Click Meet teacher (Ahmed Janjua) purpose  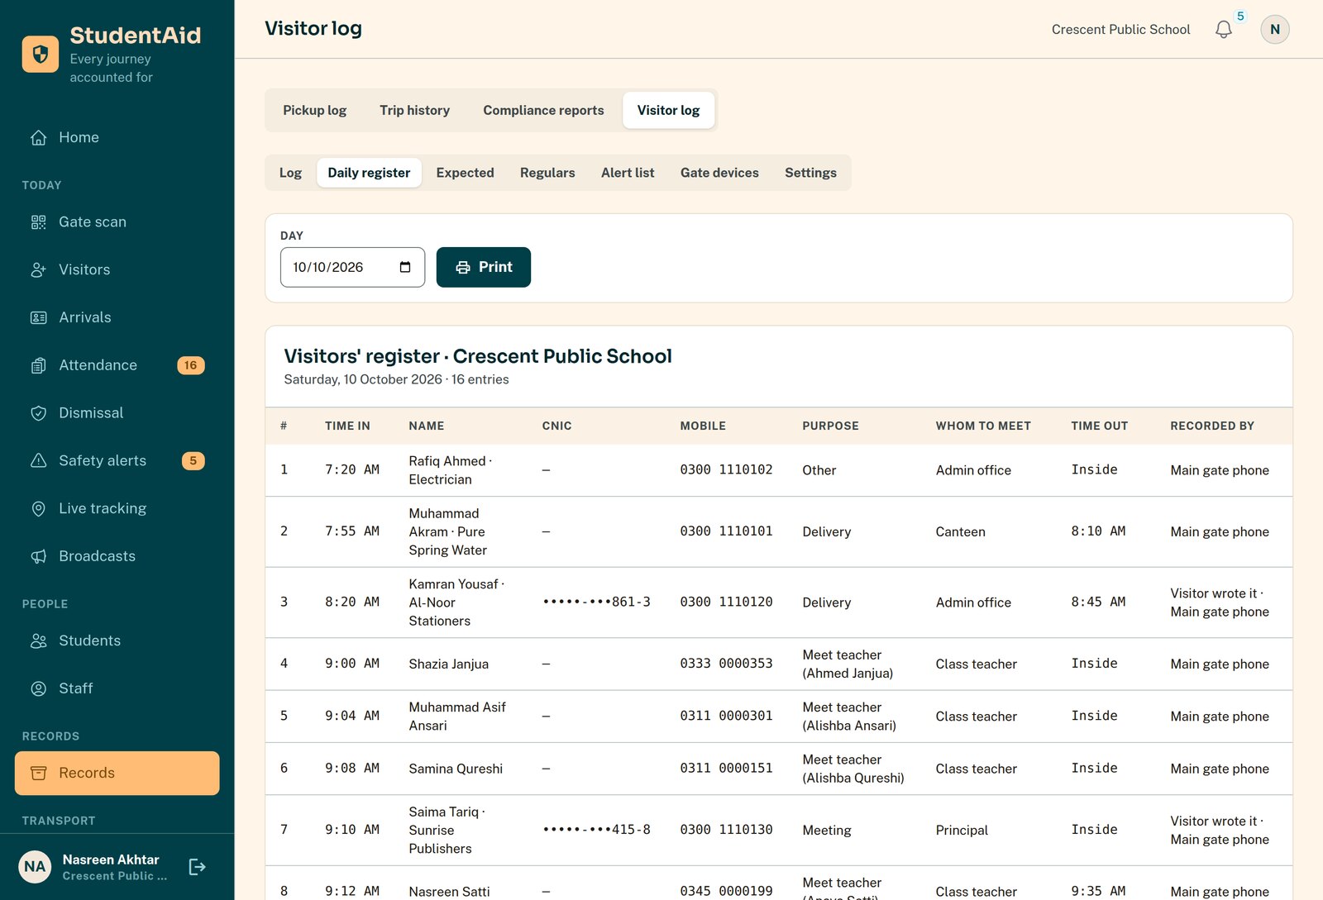(x=848, y=664)
